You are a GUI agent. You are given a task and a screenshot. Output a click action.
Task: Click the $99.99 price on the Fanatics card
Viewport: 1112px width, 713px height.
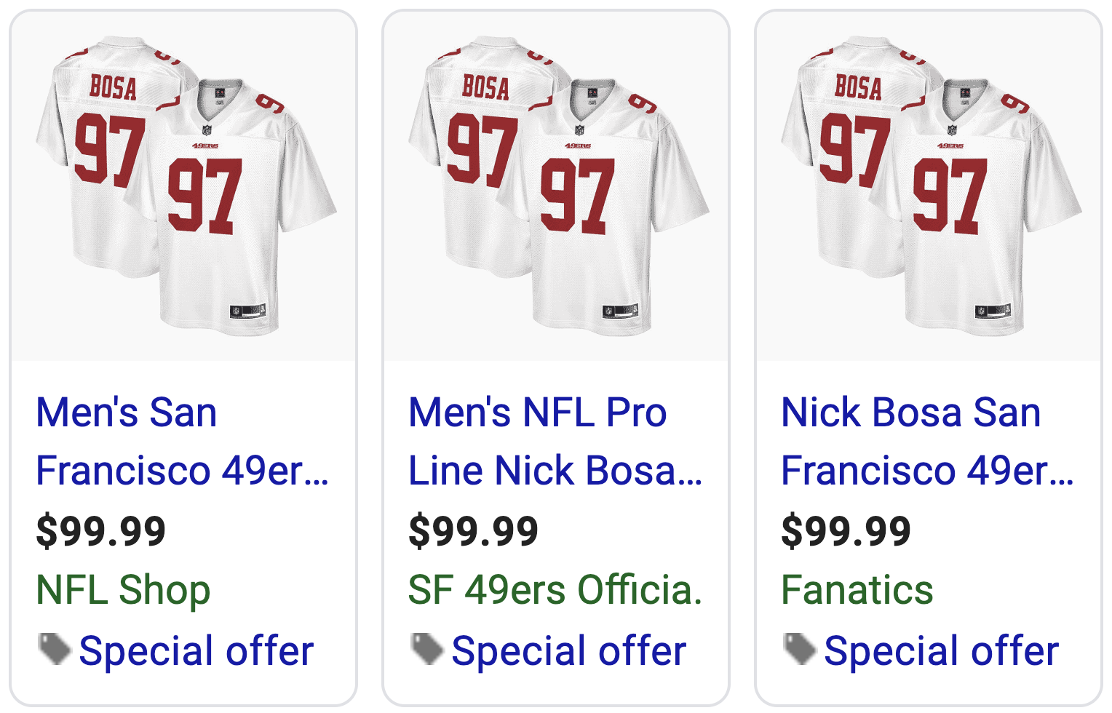[x=846, y=530]
